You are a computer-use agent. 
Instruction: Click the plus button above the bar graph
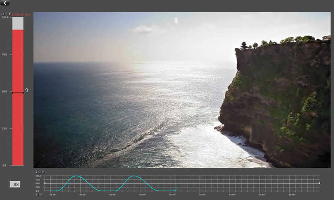[x=3, y=14]
